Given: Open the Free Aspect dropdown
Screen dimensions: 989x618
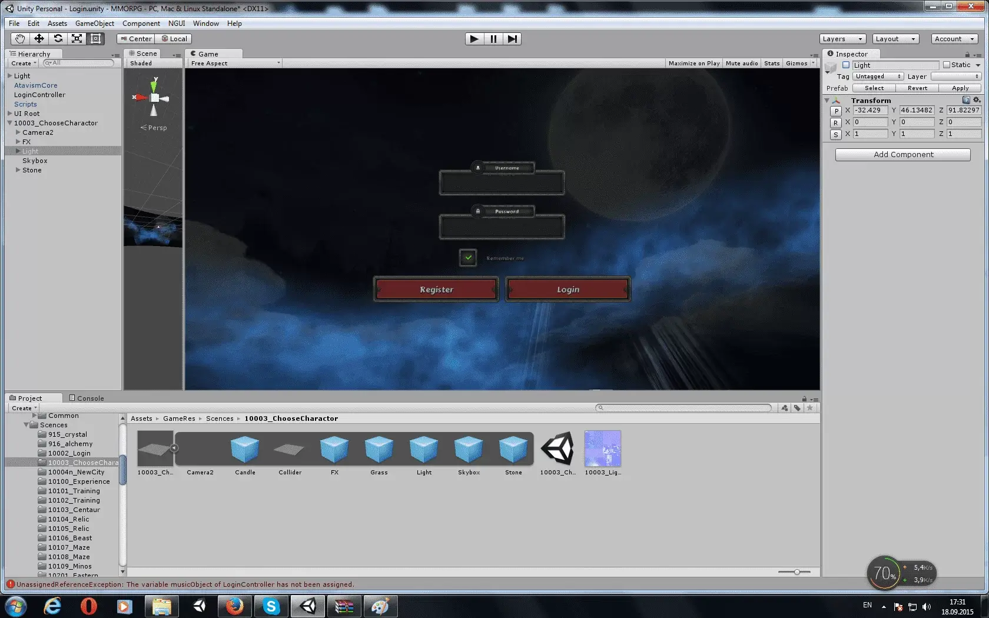Looking at the screenshot, I should [x=235, y=64].
